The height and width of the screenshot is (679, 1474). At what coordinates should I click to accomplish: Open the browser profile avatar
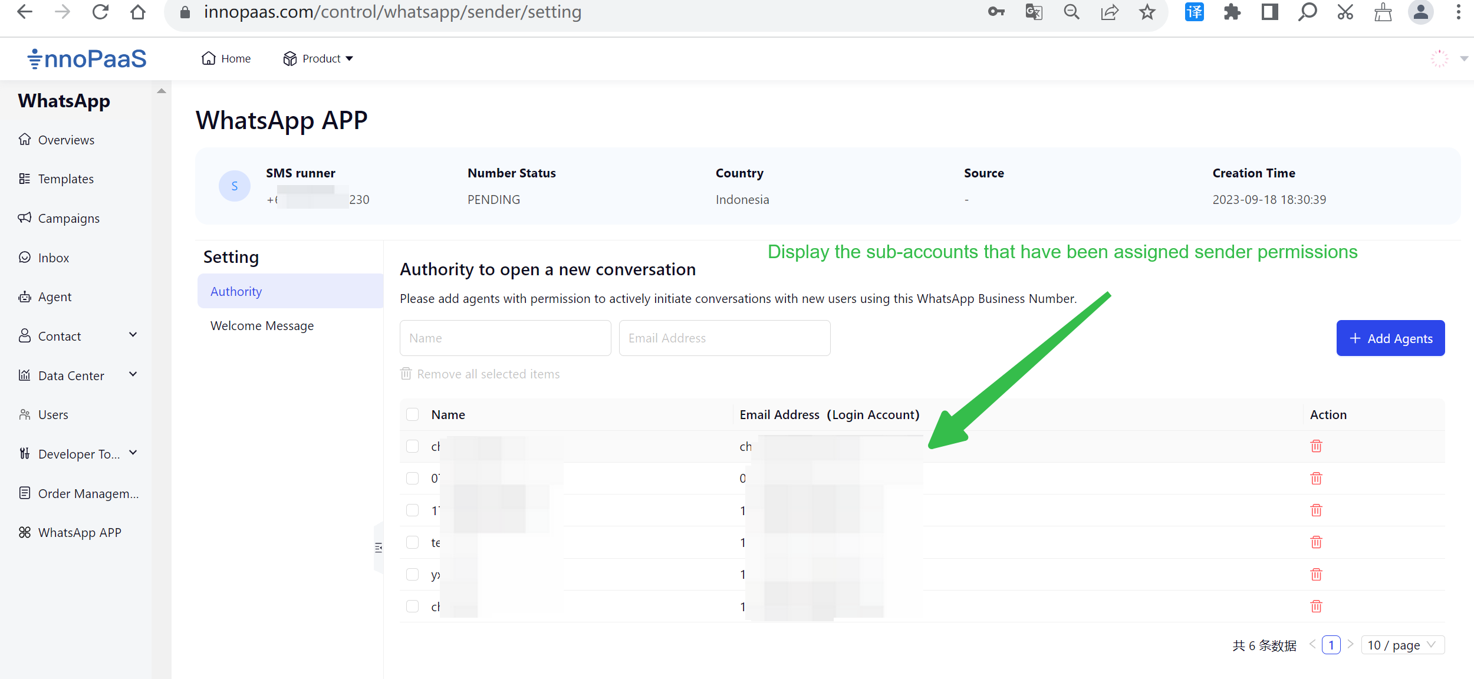pyautogui.click(x=1420, y=12)
